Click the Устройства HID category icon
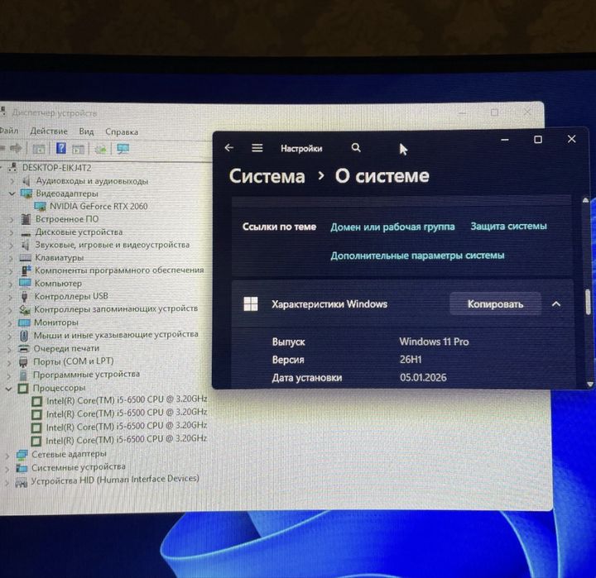596x578 pixels. coord(21,483)
